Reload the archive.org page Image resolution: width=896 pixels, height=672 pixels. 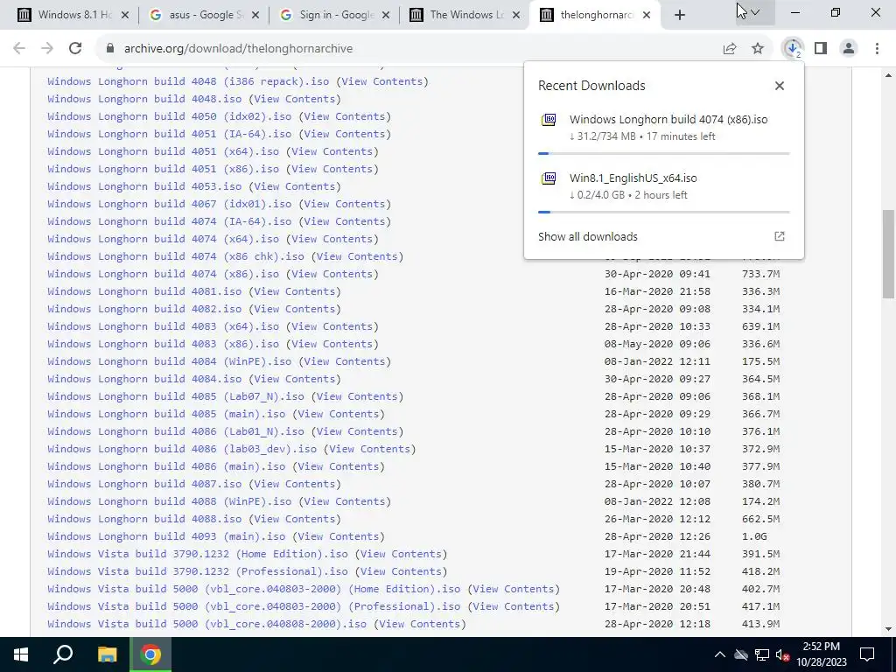(75, 49)
